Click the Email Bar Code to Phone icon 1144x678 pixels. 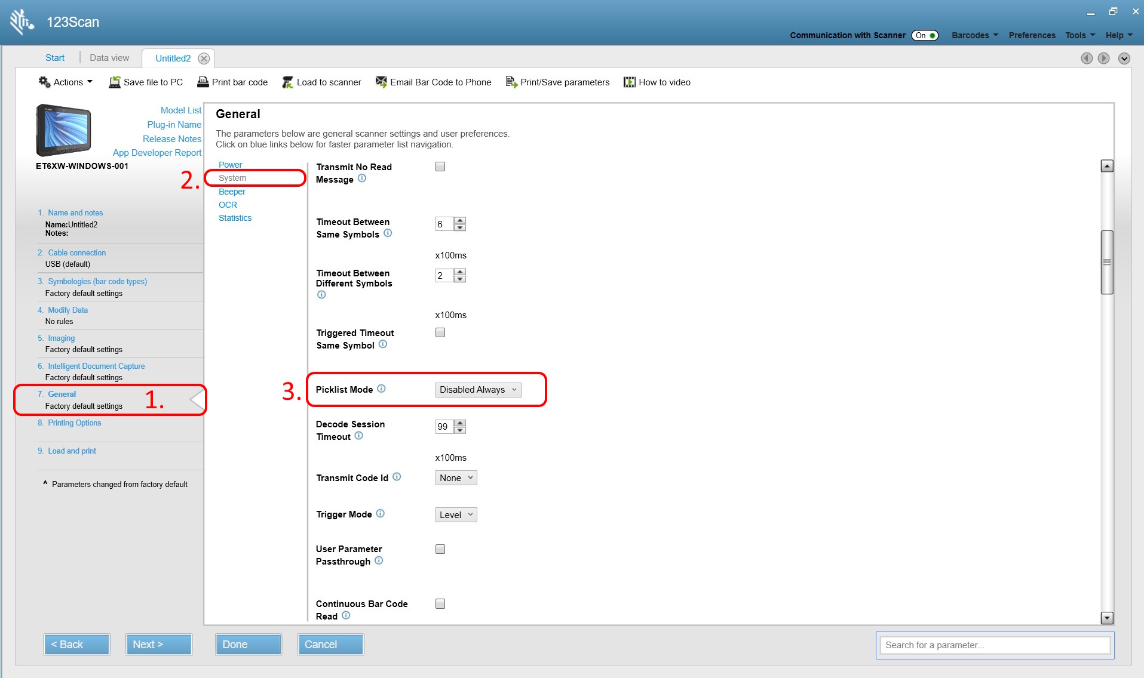click(x=381, y=82)
